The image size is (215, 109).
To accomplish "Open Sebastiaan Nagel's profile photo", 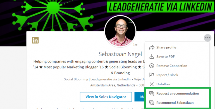I will click(x=120, y=31).
